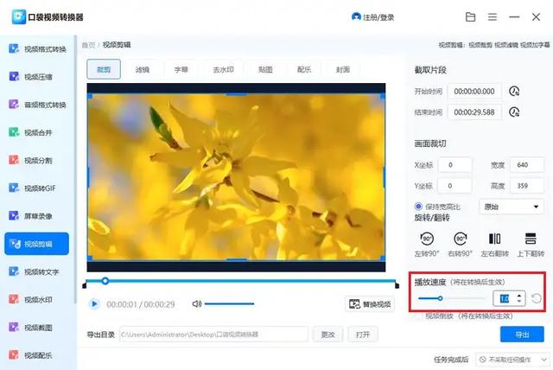Open the 视频分割 tool
The width and height of the screenshot is (553, 370).
pyautogui.click(x=31, y=160)
